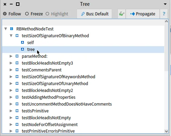Screen dimensions: 171x136
Task: Expand the testCommentsParent node
Action: pyautogui.click(x=11, y=70)
